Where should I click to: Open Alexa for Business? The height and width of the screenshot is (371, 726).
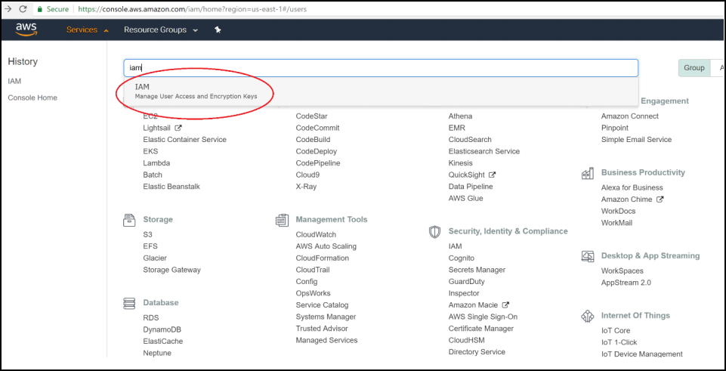click(632, 187)
